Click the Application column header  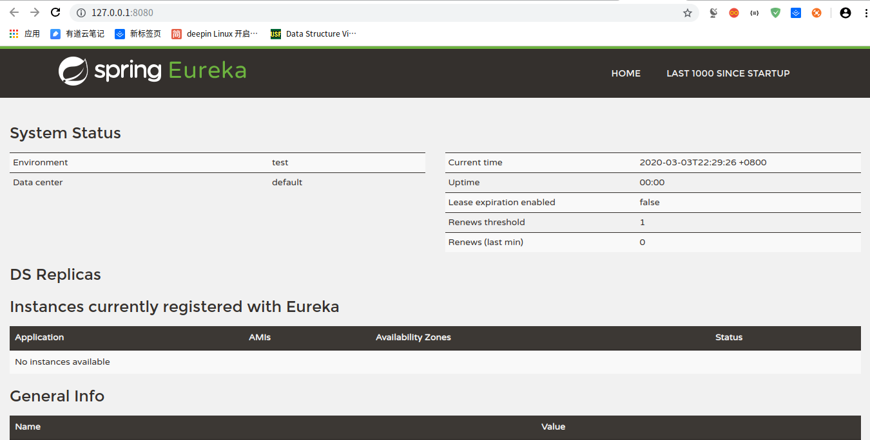tap(39, 338)
